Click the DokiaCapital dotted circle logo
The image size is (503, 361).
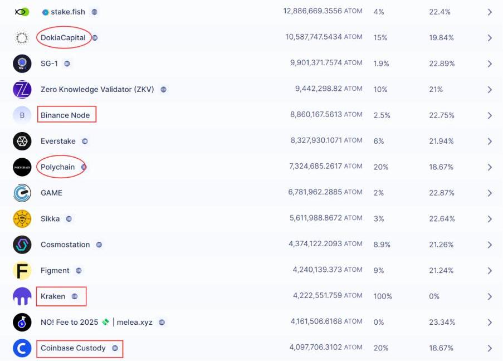pyautogui.click(x=22, y=38)
